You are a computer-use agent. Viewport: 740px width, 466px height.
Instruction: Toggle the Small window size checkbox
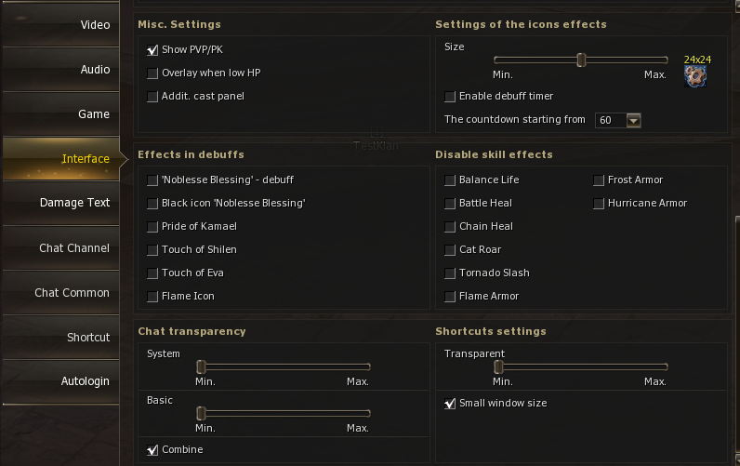[450, 404]
